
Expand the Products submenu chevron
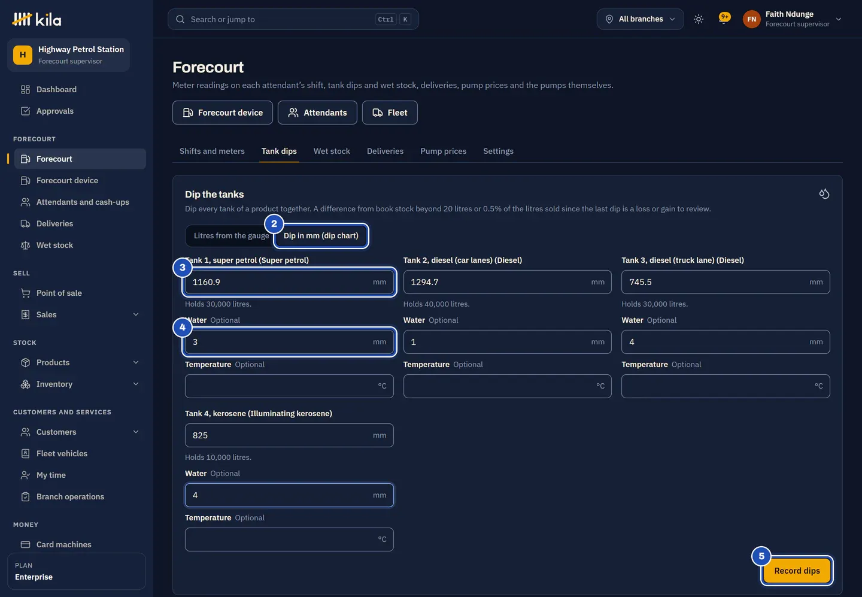(x=136, y=363)
